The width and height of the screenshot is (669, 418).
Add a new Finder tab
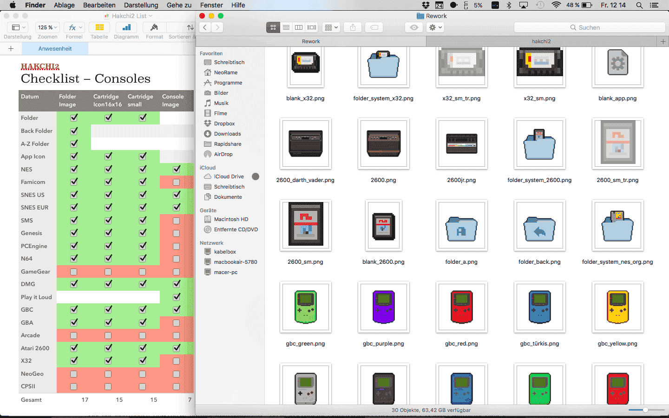point(663,41)
